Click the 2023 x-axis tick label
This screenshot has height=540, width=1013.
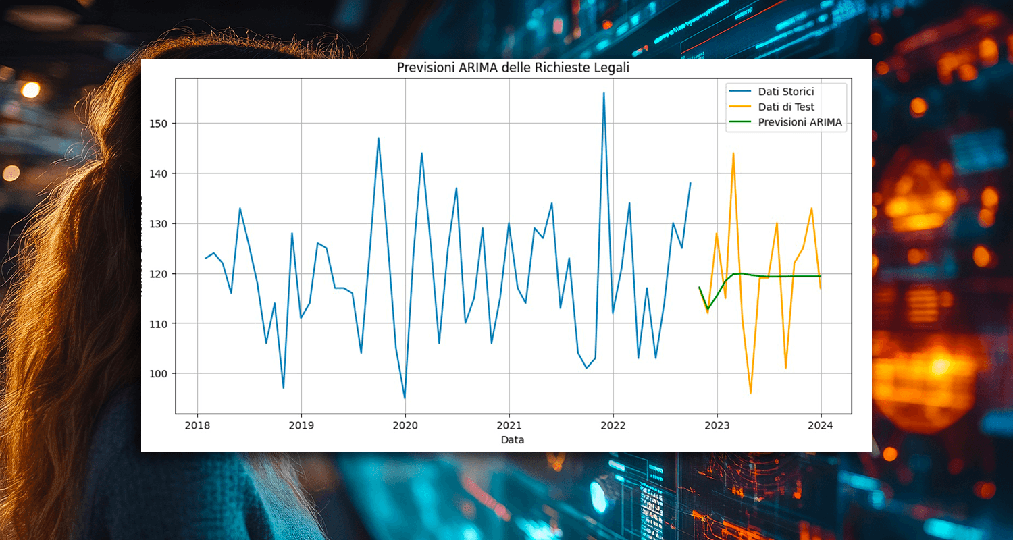717,426
